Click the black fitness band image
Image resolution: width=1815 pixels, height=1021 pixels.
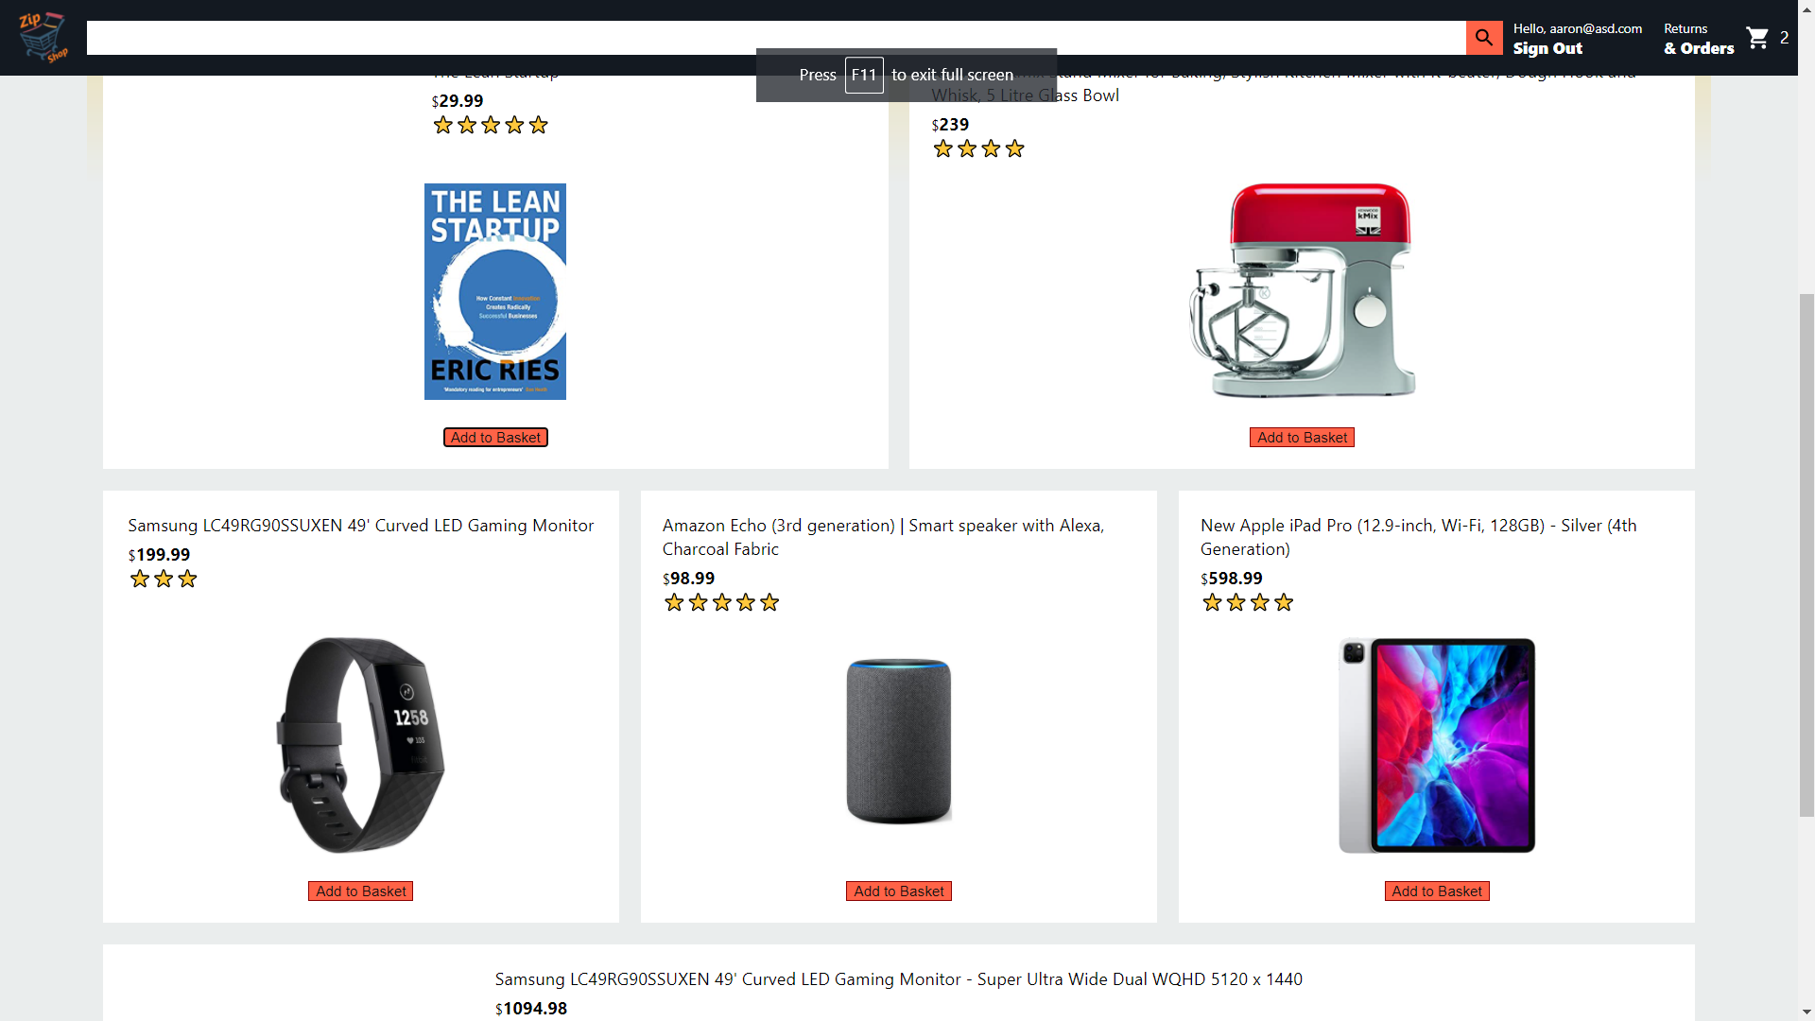(360, 745)
